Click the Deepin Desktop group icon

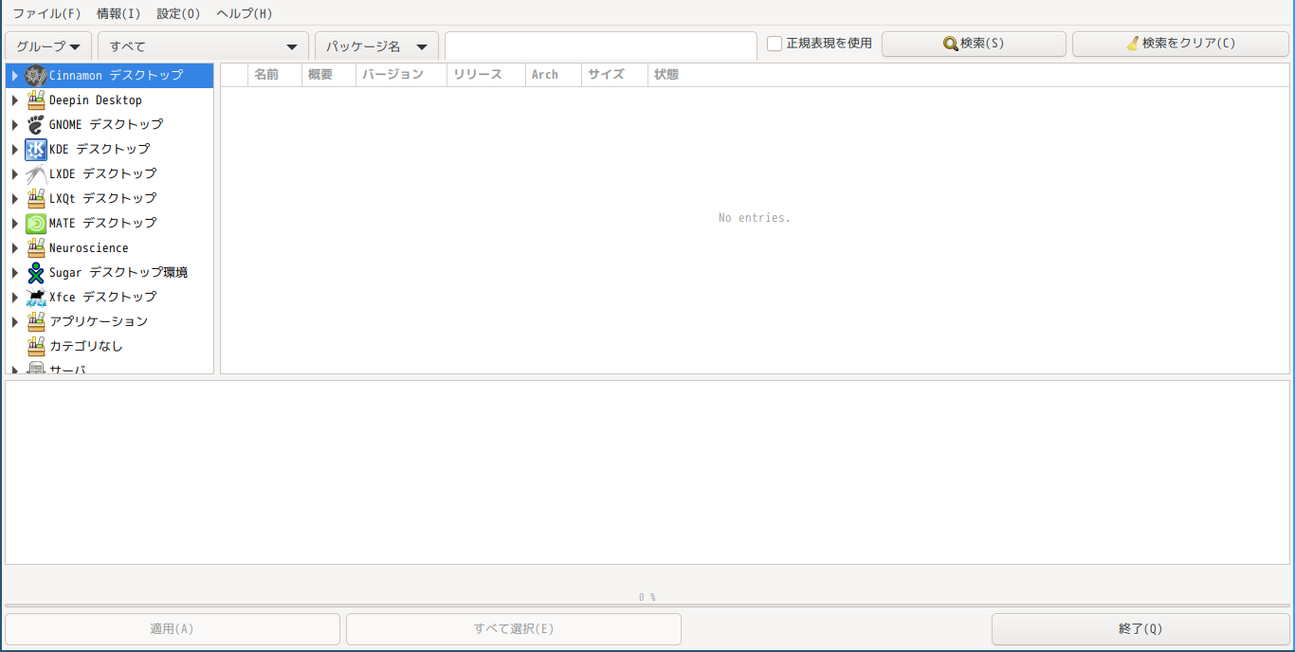(36, 100)
